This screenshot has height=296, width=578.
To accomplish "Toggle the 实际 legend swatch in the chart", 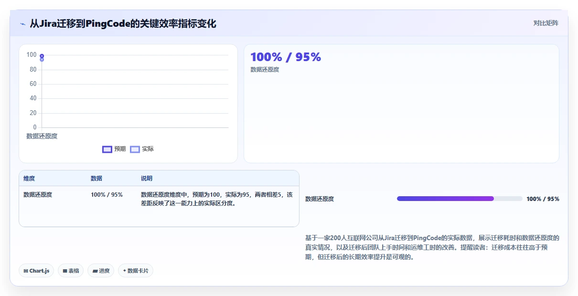I will (135, 149).
